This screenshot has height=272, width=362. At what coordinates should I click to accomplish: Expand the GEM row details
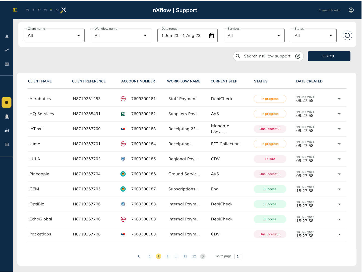[x=339, y=189]
